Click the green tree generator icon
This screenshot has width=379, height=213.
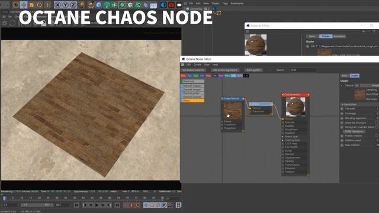[x=107, y=5]
